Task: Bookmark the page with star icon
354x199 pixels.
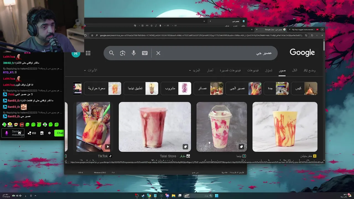Action: (x=92, y=35)
